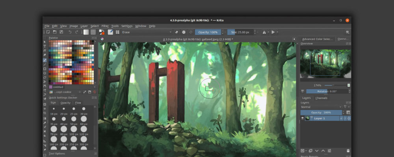394x157 pixels.
Task: Select the Text tool in toolbox
Action: (x=45, y=46)
